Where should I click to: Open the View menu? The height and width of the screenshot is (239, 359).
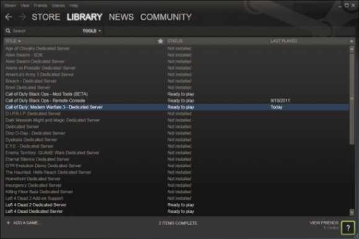(25, 6)
